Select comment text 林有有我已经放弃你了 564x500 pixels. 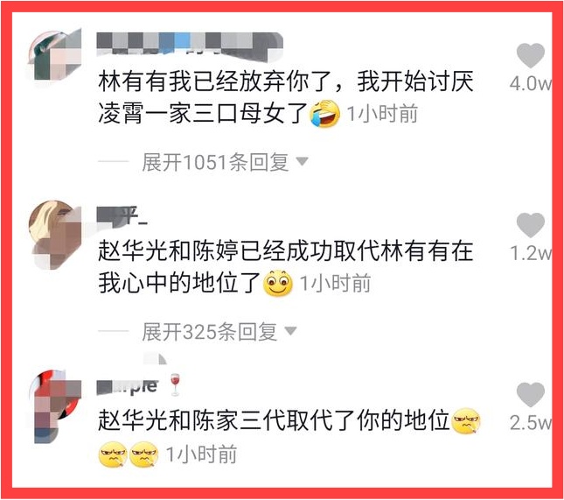(215, 81)
